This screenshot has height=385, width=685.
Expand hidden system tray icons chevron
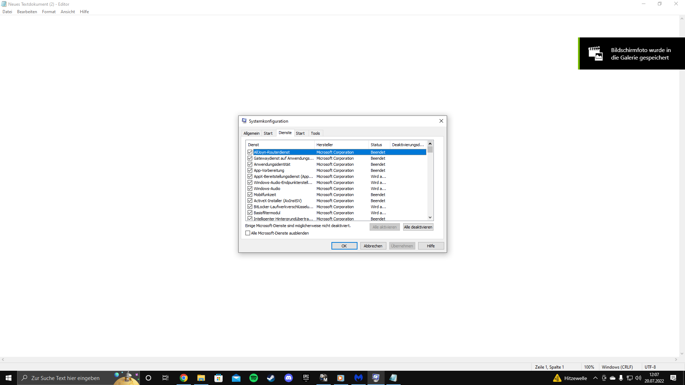595,378
